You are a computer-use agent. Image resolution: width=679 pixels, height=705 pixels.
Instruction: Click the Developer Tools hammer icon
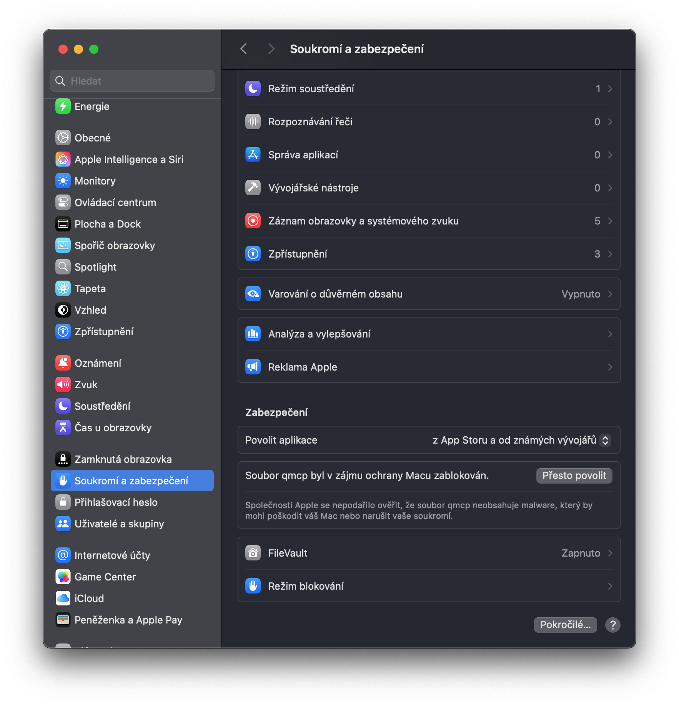[x=253, y=188]
